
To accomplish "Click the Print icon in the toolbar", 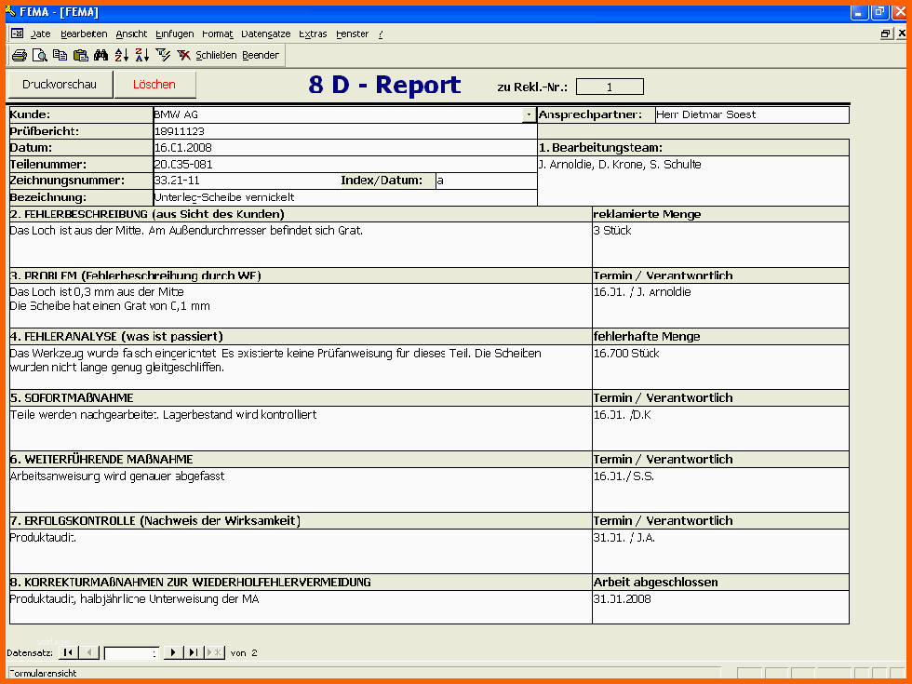I will (x=20, y=55).
